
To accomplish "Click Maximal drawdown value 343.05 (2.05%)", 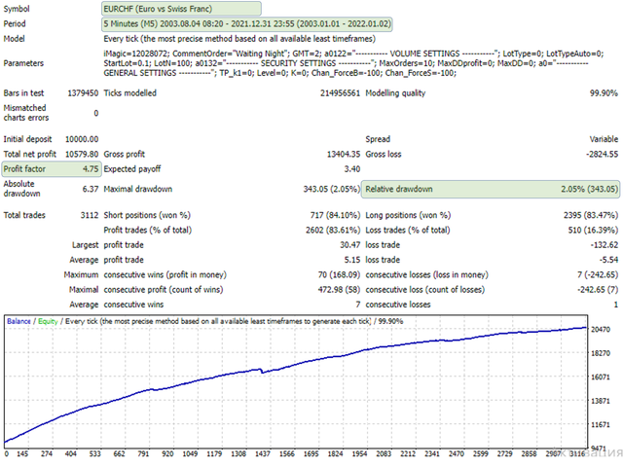I will coord(331,189).
